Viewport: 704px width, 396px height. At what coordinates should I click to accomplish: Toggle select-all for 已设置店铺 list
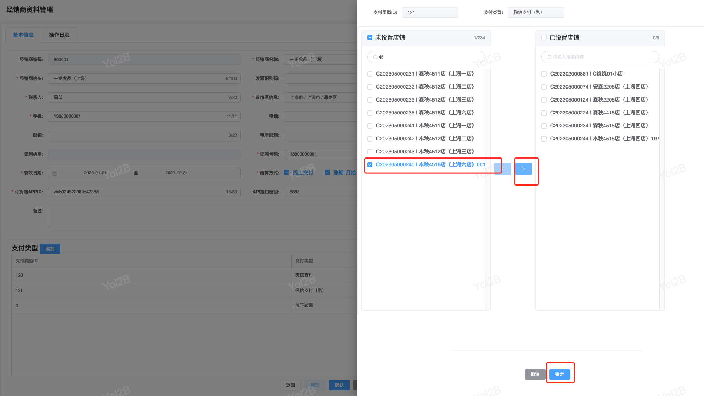click(544, 37)
